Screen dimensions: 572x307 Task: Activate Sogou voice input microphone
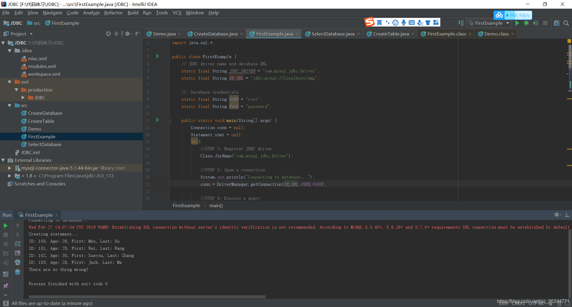point(404,23)
